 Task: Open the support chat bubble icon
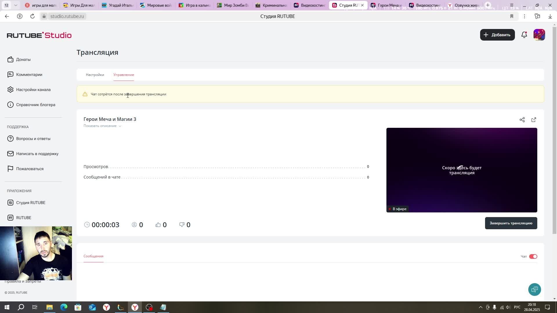coord(534,289)
